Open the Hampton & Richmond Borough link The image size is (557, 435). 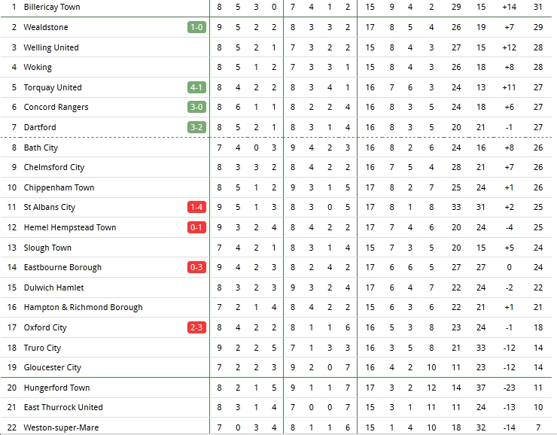click(x=83, y=307)
